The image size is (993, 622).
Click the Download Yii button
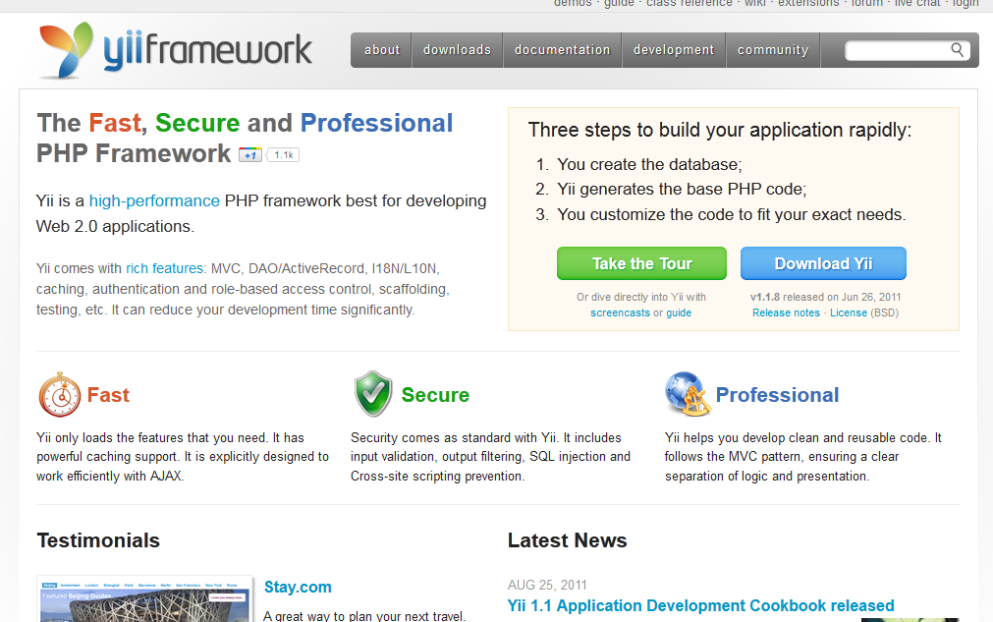(823, 263)
